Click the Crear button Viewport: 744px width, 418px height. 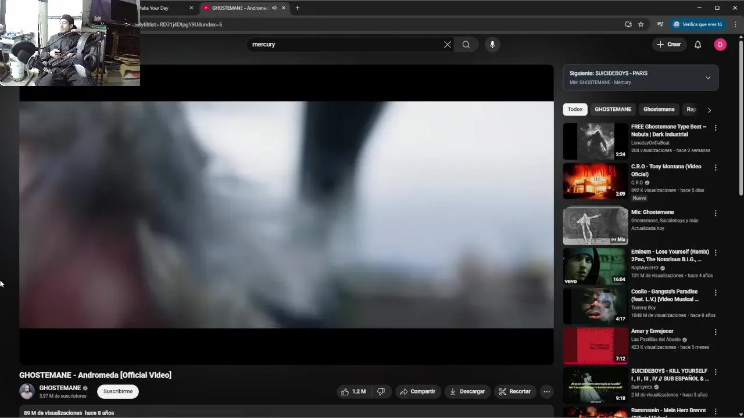[669, 45]
